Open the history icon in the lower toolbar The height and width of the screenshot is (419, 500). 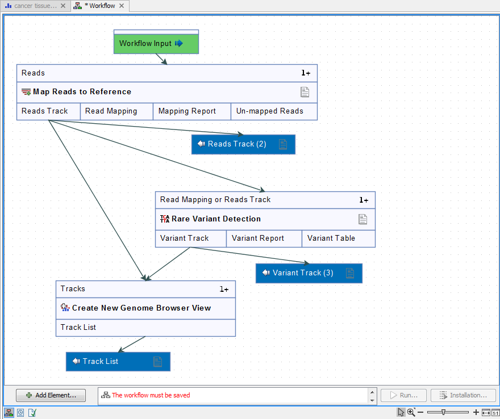tap(20, 412)
